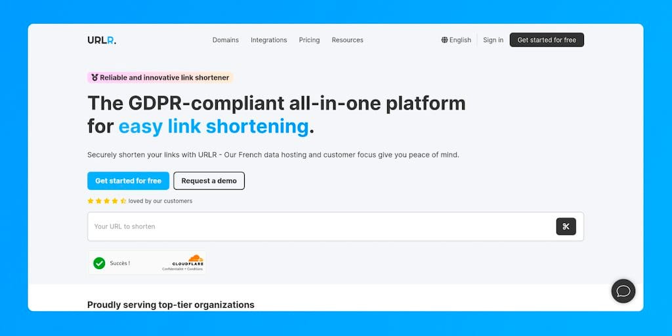Click the 'Succès !' status text

tap(119, 263)
